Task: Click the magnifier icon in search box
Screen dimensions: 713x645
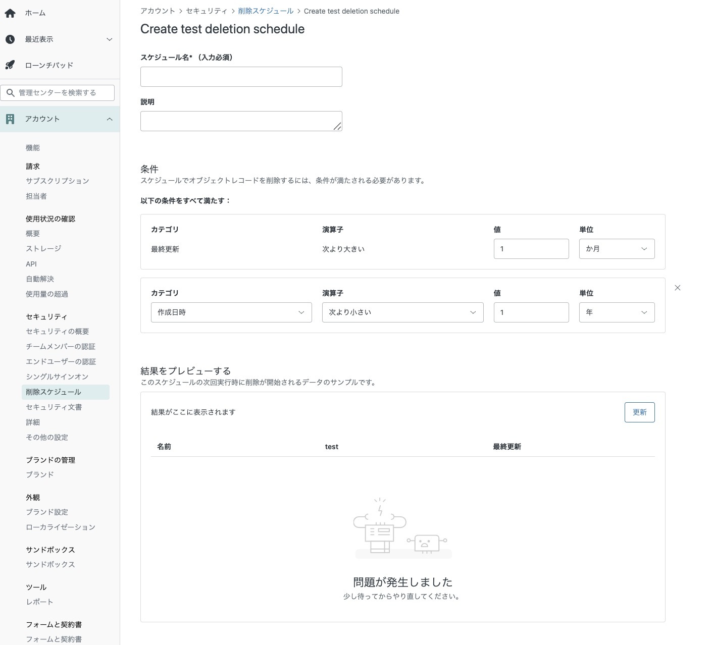Action: 10,93
